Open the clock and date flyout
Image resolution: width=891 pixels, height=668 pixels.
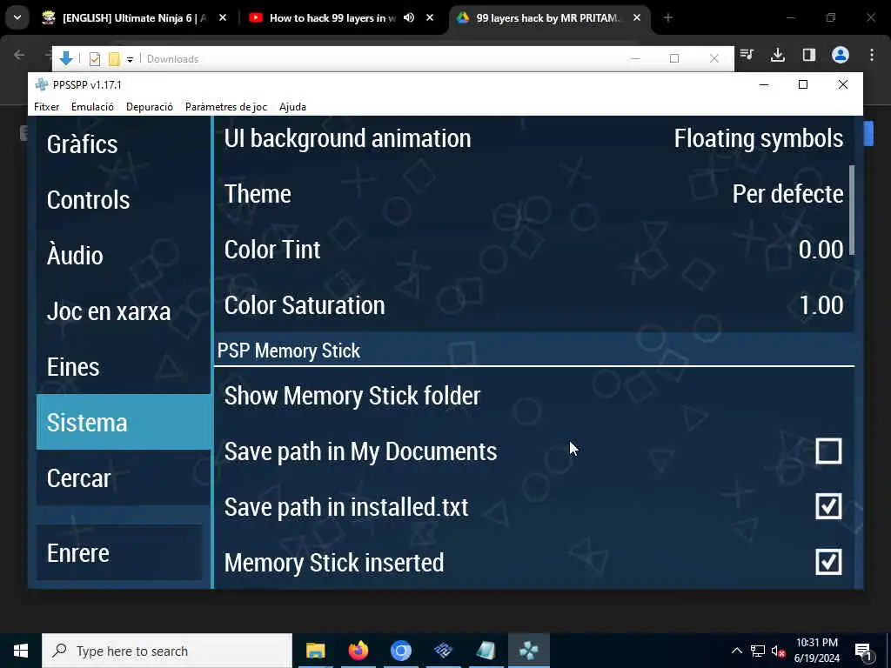(817, 651)
